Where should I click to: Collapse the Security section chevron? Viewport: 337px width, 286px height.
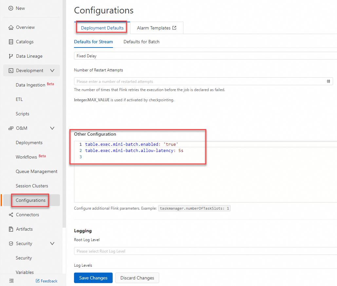click(x=52, y=243)
